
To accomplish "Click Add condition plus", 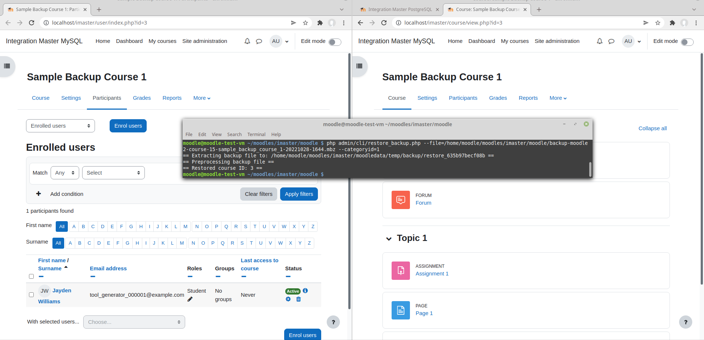I will [38, 194].
